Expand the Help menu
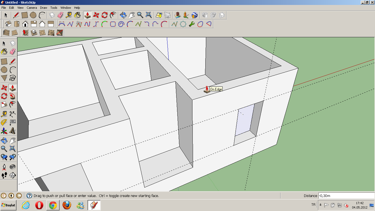Screen dimensions: 375x211 pyautogui.click(x=77, y=8)
